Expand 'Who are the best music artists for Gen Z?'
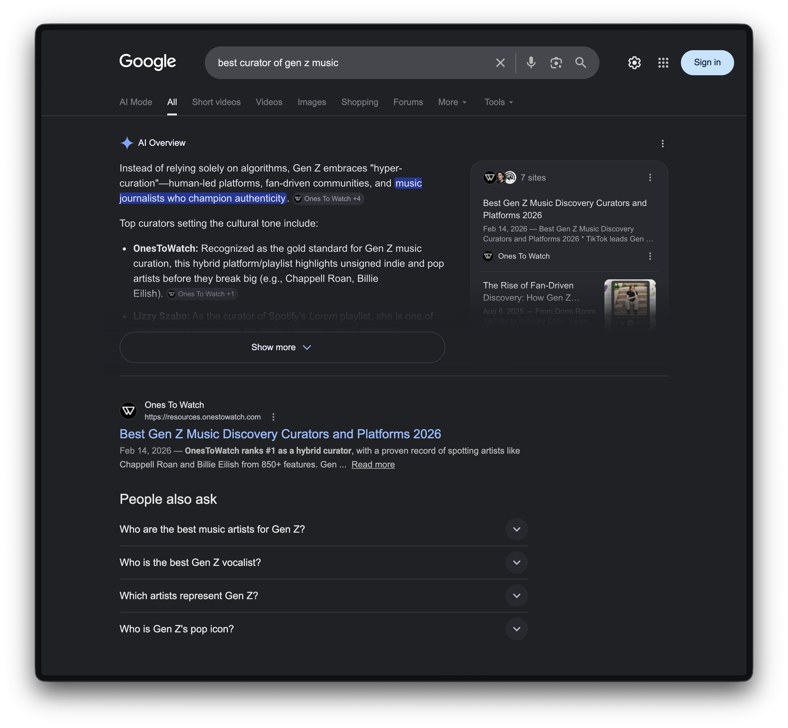The width and height of the screenshot is (788, 728). (x=324, y=529)
